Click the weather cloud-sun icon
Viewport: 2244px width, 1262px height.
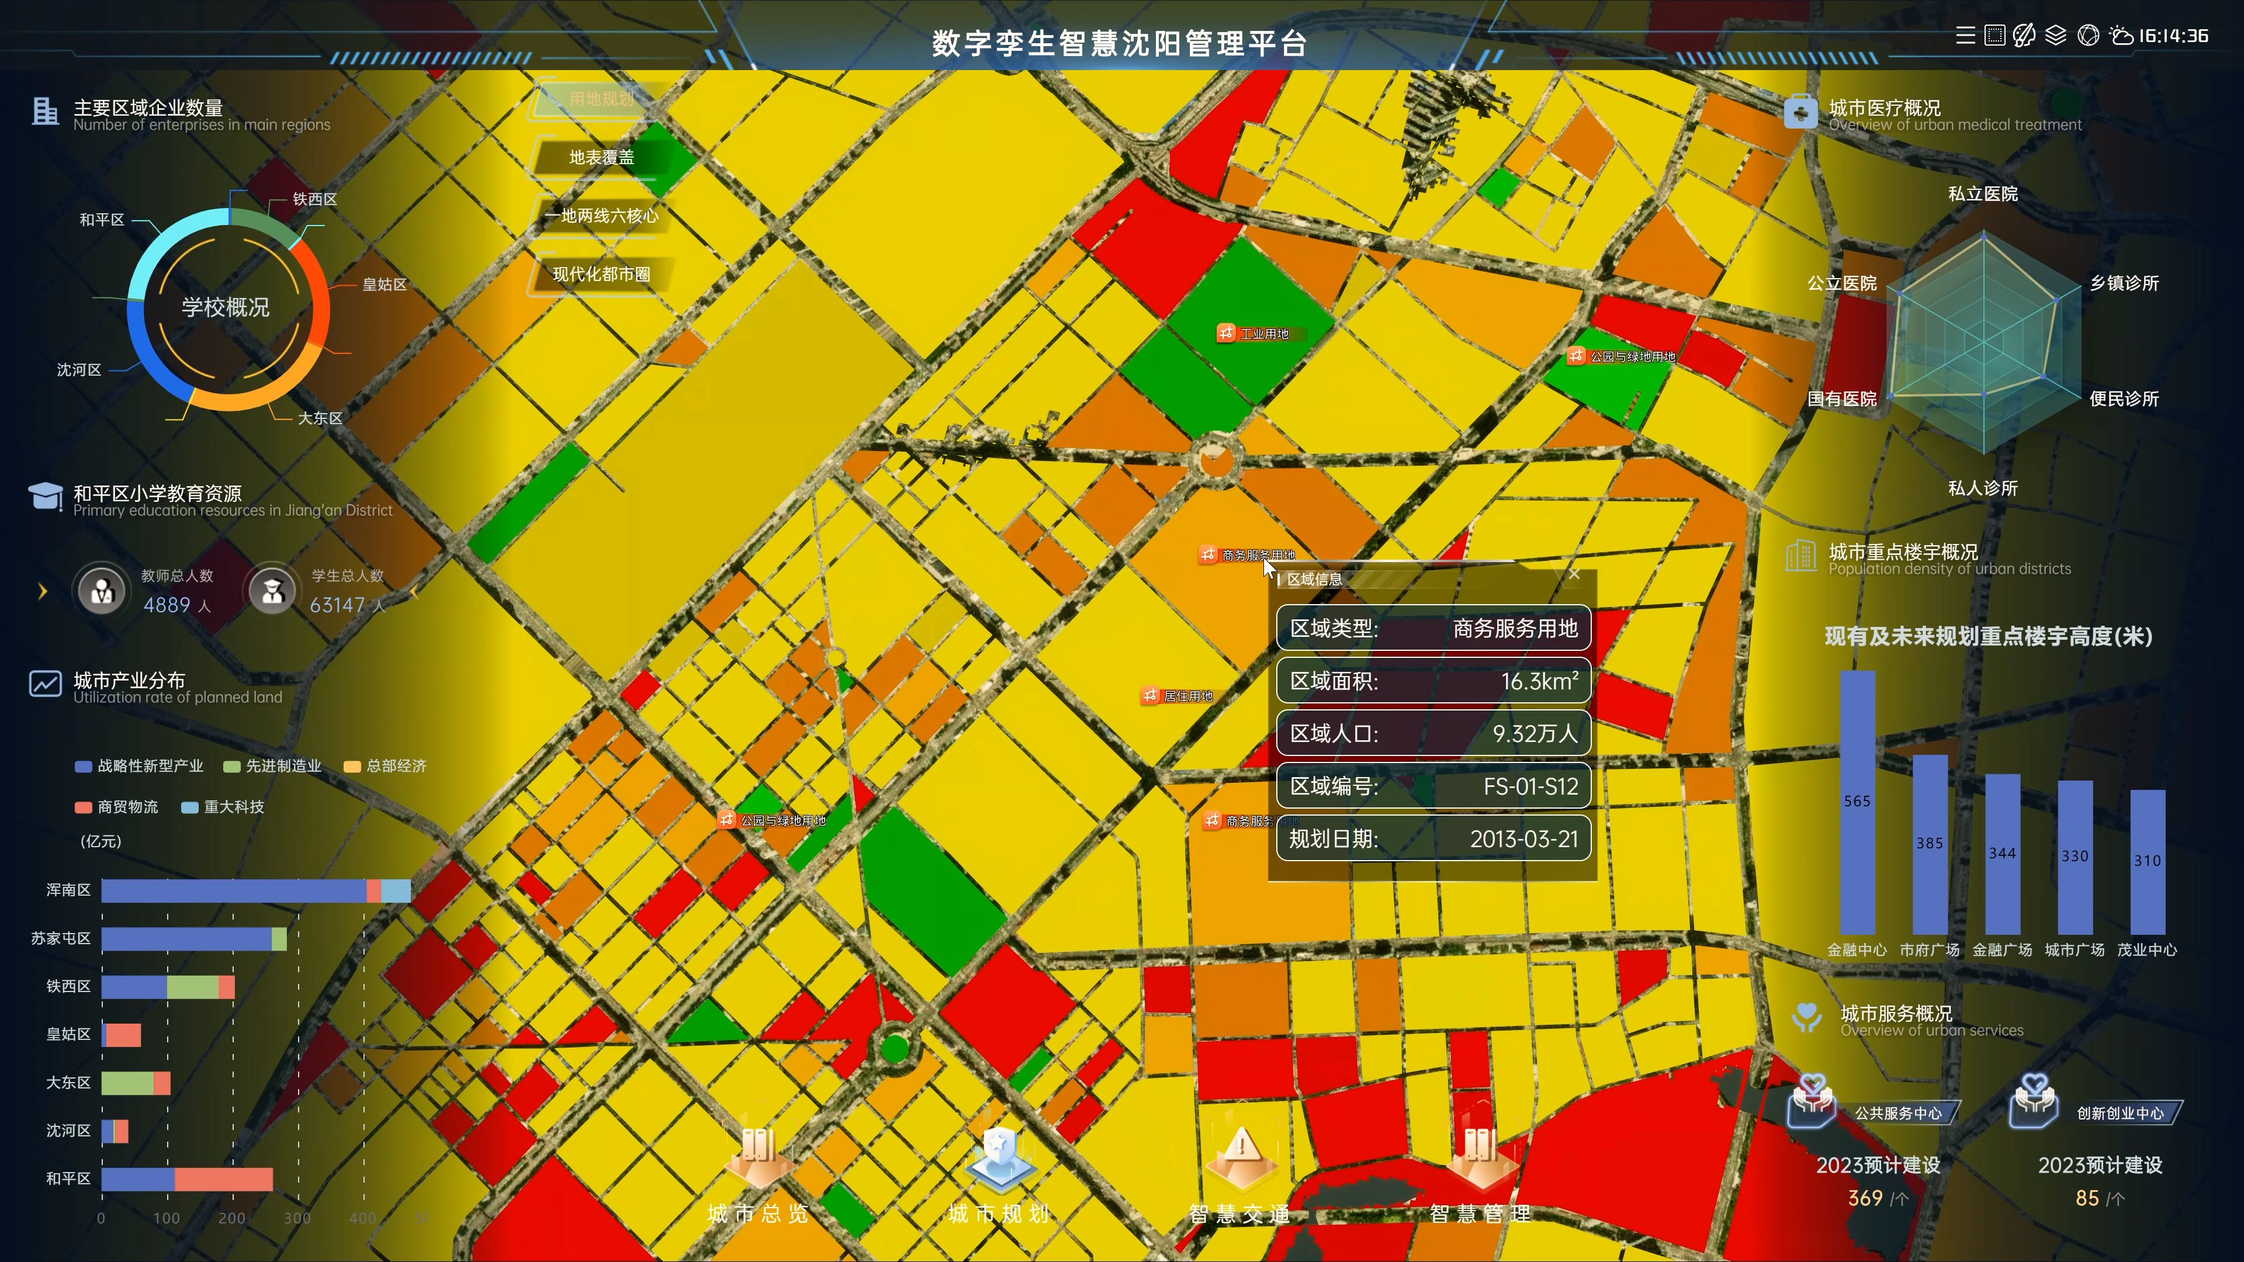pos(2121,36)
